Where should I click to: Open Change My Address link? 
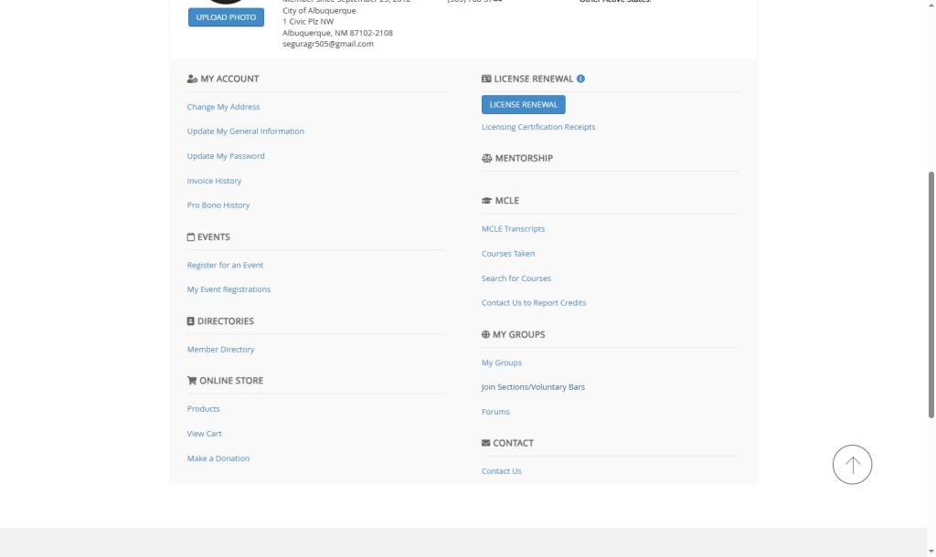[x=223, y=107]
